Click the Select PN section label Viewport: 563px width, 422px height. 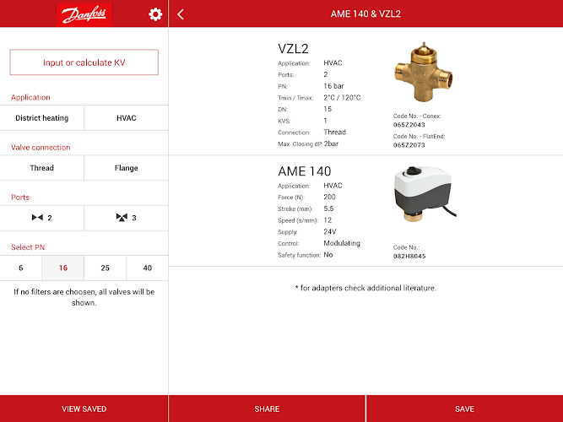click(x=28, y=247)
